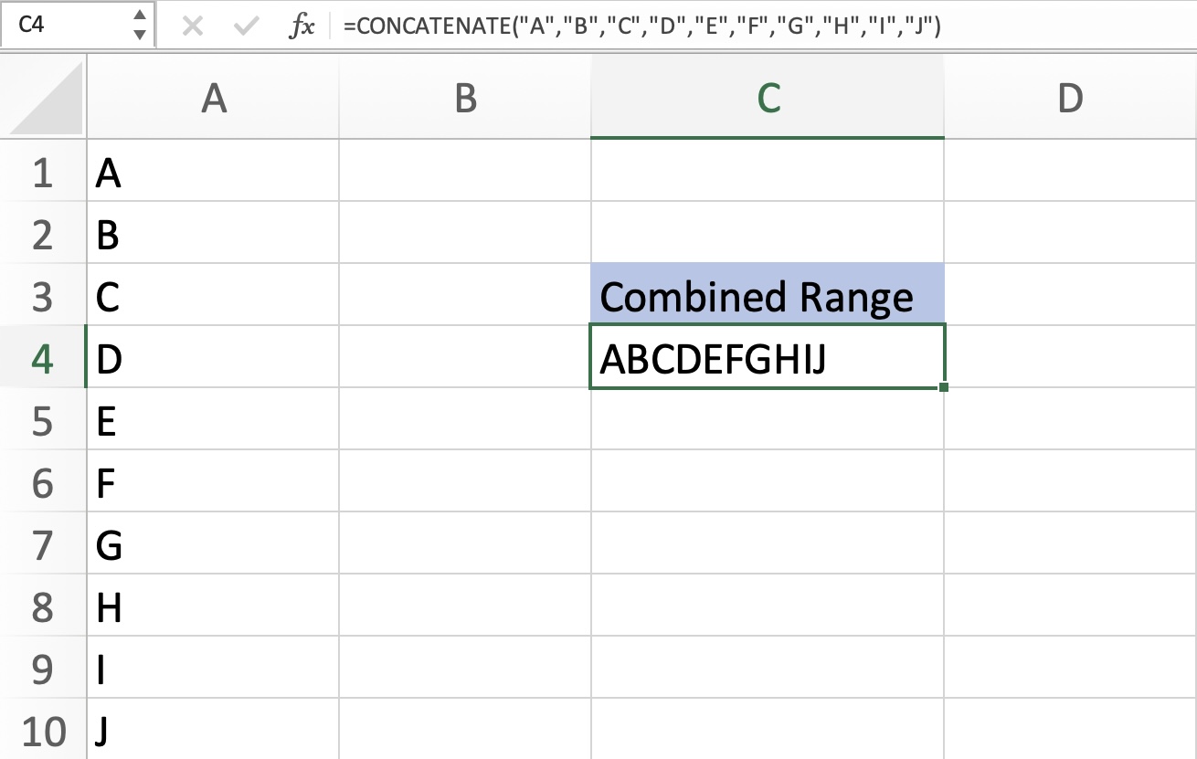1197x759 pixels.
Task: Select the cell containing ABCDEFGHIJ
Action: pyautogui.click(x=768, y=358)
